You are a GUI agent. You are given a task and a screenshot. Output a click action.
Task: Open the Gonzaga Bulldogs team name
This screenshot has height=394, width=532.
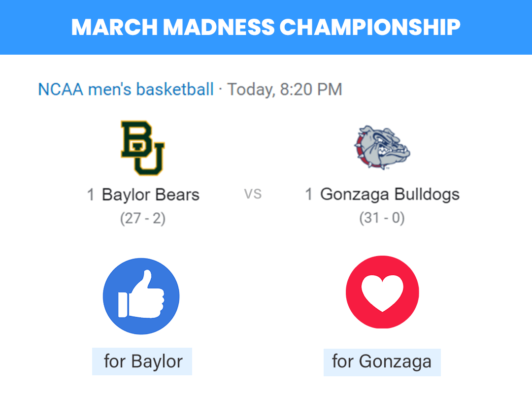pos(390,195)
